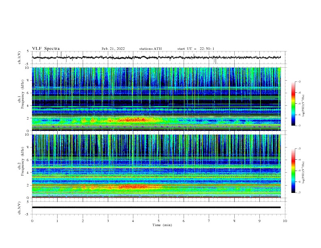Select the ch.2 colorbar log(PSD) label

304,172
